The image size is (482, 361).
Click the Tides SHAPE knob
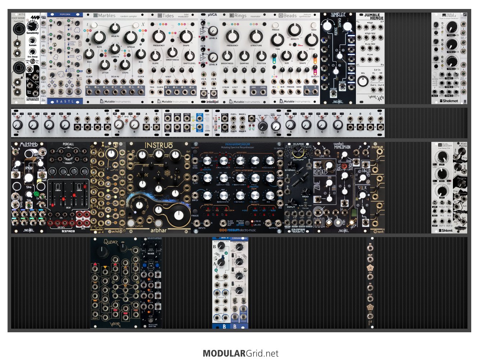tap(186, 36)
